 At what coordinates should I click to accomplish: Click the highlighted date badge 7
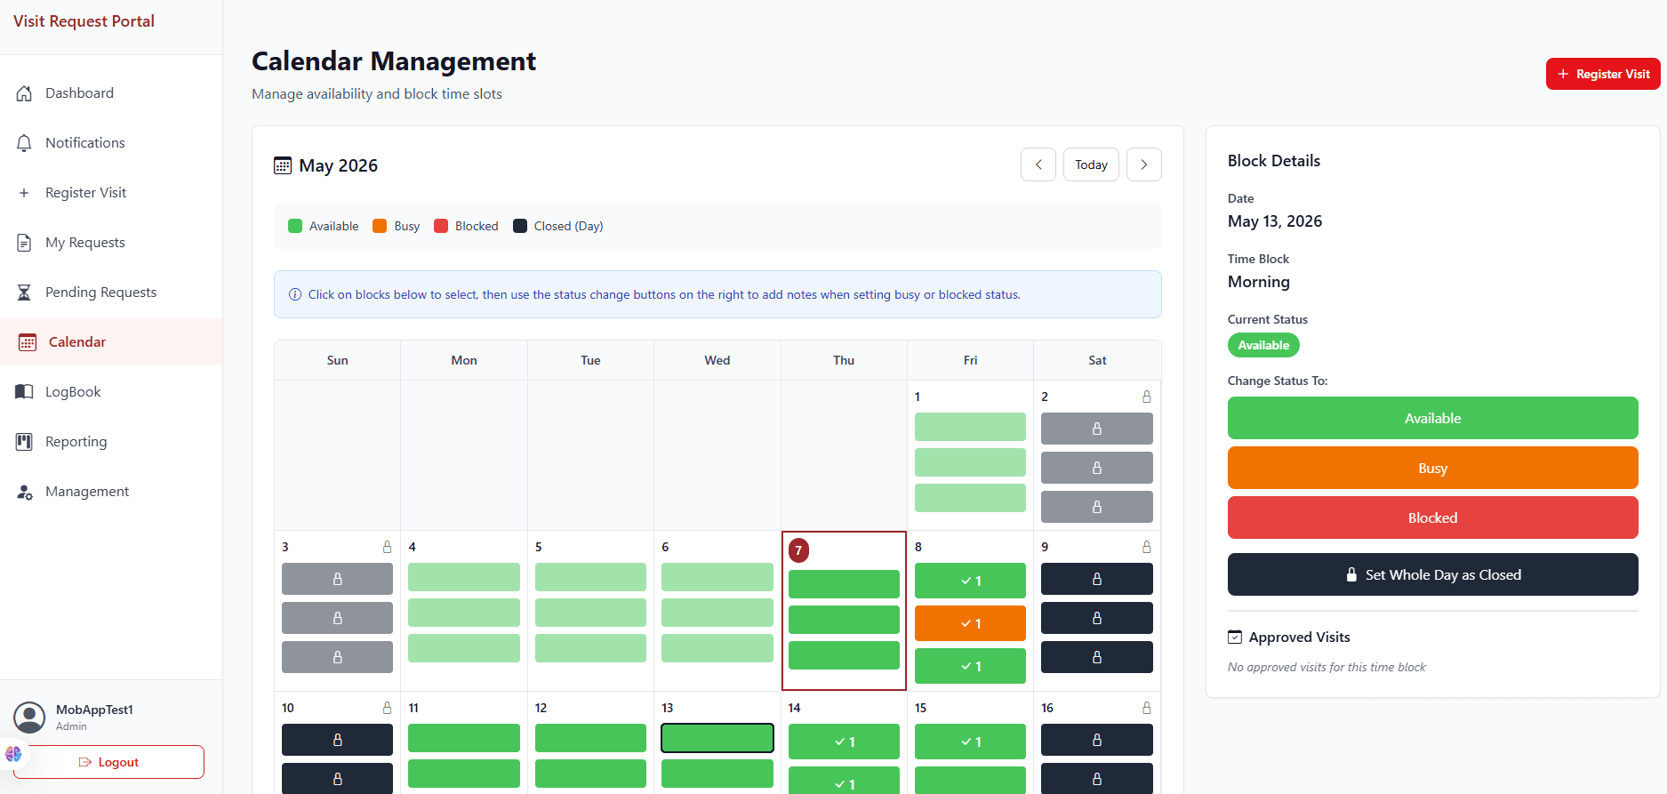click(798, 550)
